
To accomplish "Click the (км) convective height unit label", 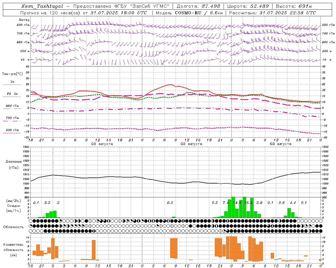I will click(x=13, y=255).
